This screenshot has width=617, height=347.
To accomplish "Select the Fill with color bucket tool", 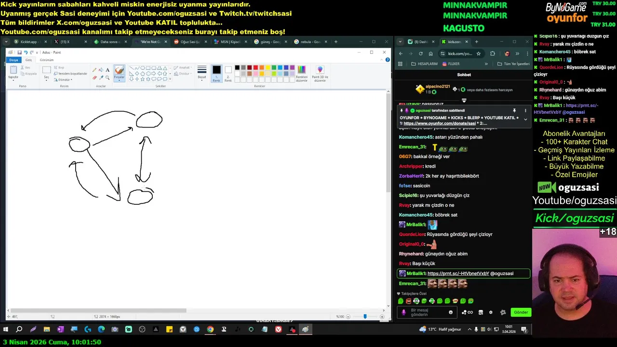I will click(101, 70).
